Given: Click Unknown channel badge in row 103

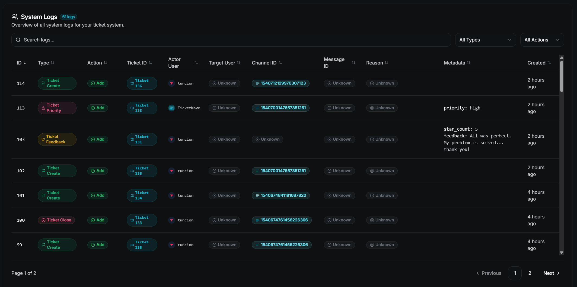Looking at the screenshot, I should (x=267, y=139).
